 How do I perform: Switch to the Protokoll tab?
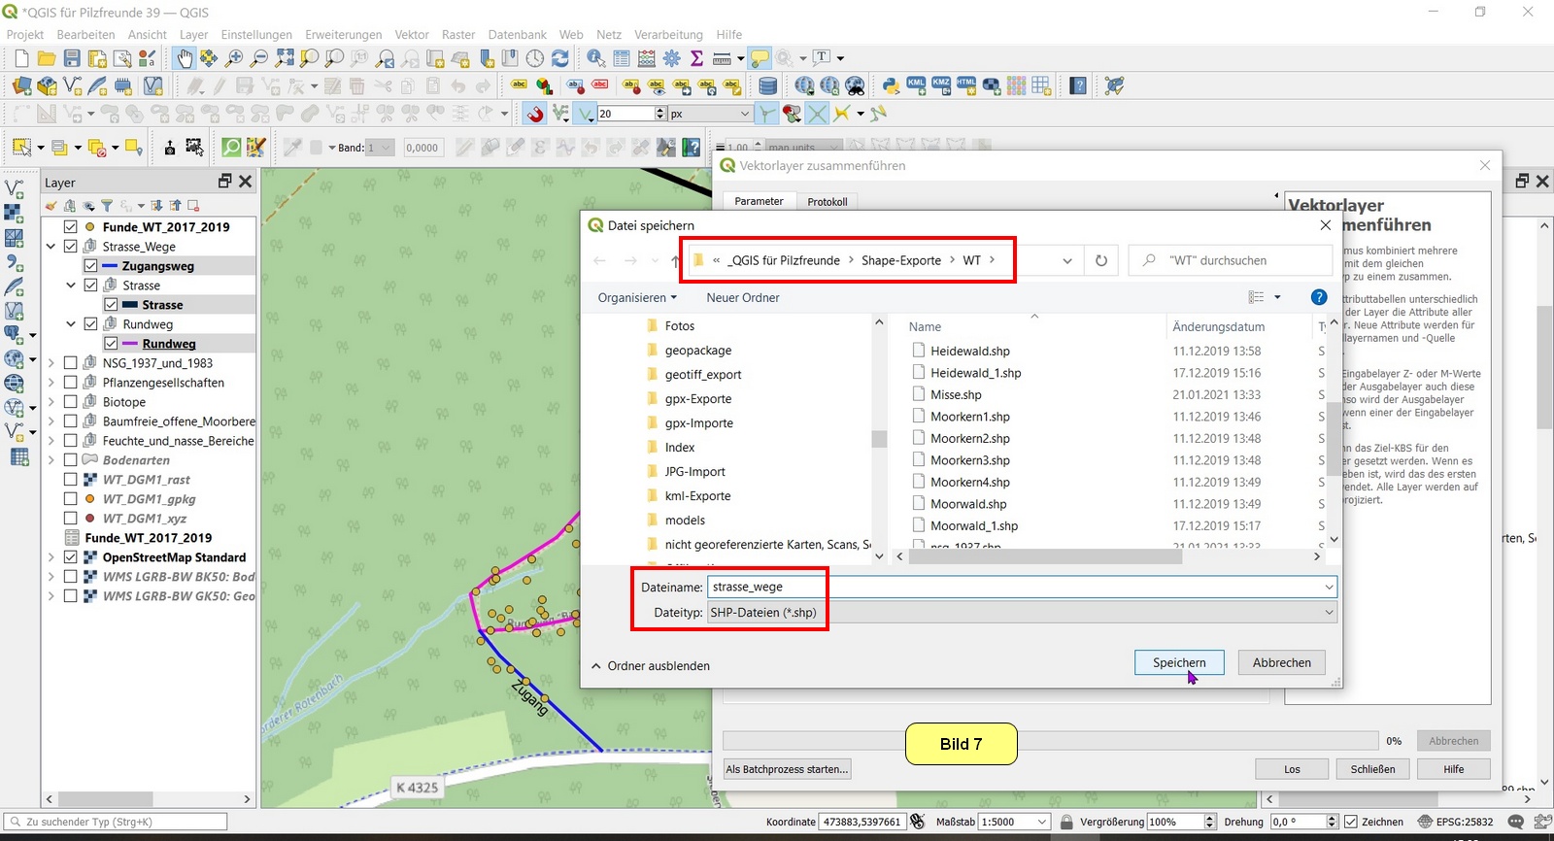827,202
